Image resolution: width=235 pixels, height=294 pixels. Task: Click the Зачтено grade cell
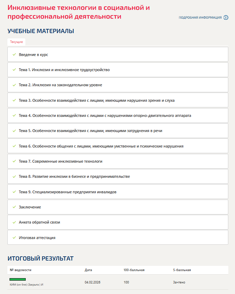(x=179, y=282)
